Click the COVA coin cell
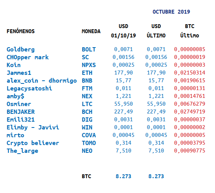The width and height of the screenshot is (215, 193). (x=89, y=135)
